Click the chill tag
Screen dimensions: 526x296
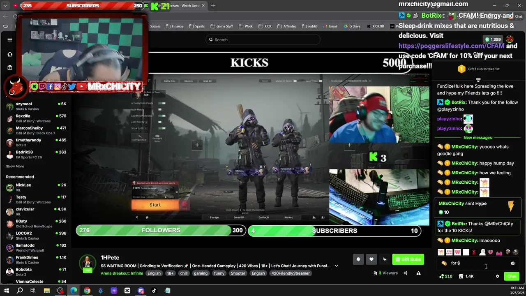[x=184, y=273]
